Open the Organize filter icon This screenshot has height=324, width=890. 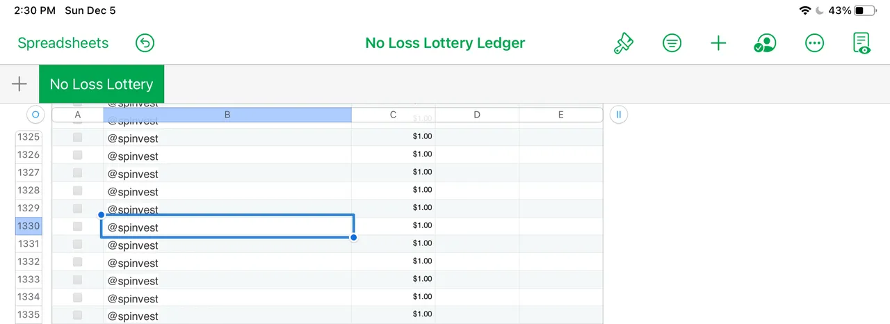[672, 43]
